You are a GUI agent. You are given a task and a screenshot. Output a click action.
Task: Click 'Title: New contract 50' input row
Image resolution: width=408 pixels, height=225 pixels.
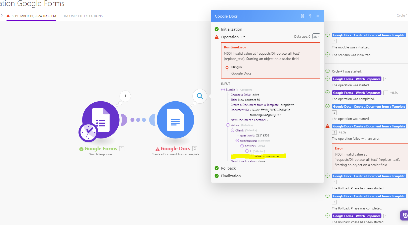tap(245, 100)
